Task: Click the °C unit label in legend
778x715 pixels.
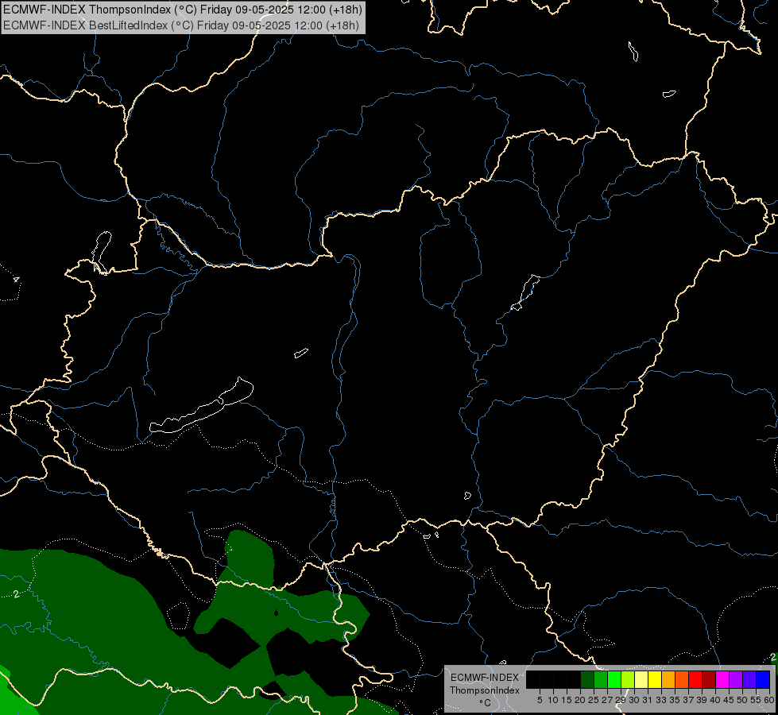Action: [x=486, y=702]
